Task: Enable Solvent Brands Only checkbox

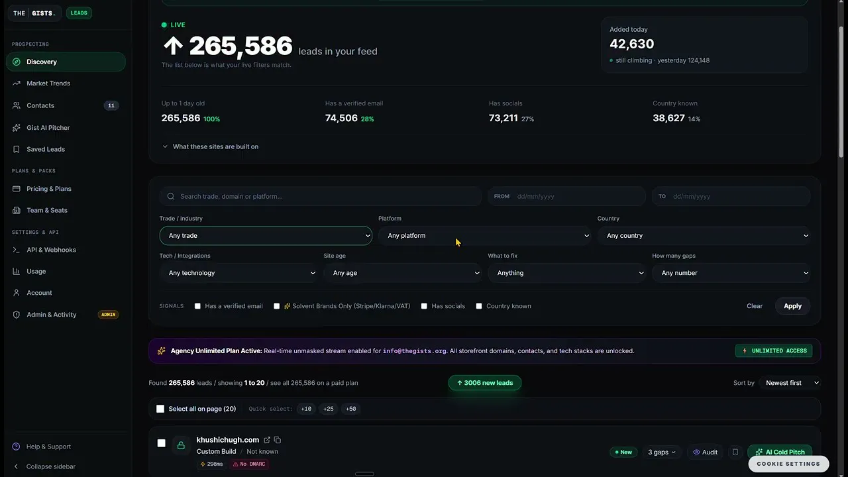Action: [277, 306]
